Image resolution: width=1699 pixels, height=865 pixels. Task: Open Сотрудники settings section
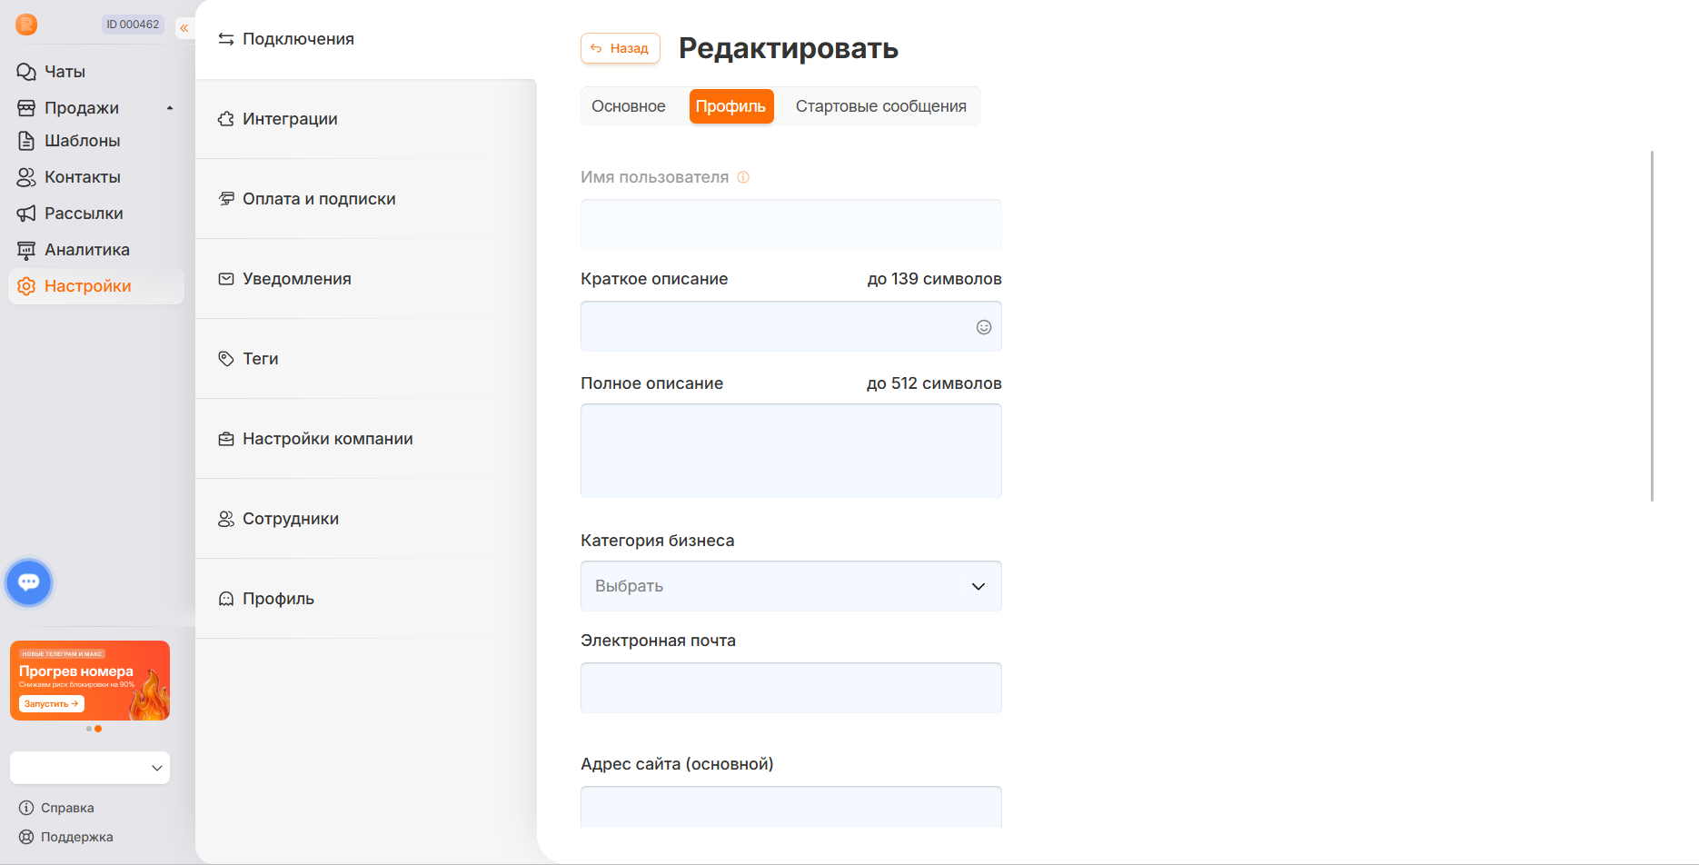pos(366,519)
